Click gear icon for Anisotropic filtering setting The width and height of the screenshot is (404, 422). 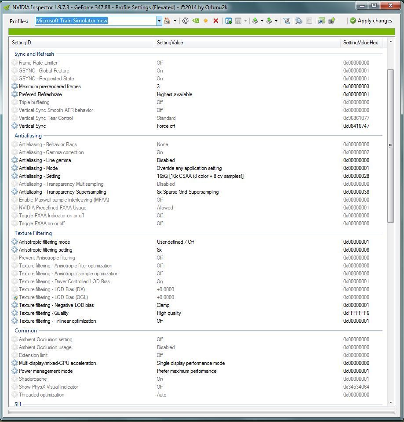point(15,250)
